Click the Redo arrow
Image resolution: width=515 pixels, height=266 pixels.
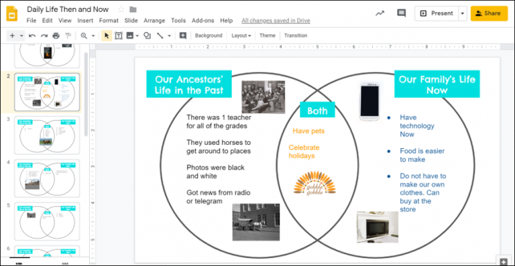[x=44, y=36]
